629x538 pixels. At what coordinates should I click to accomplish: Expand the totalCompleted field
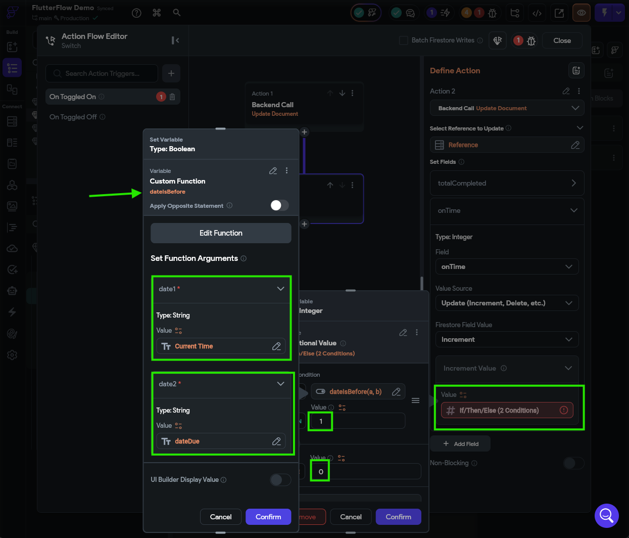pos(507,183)
